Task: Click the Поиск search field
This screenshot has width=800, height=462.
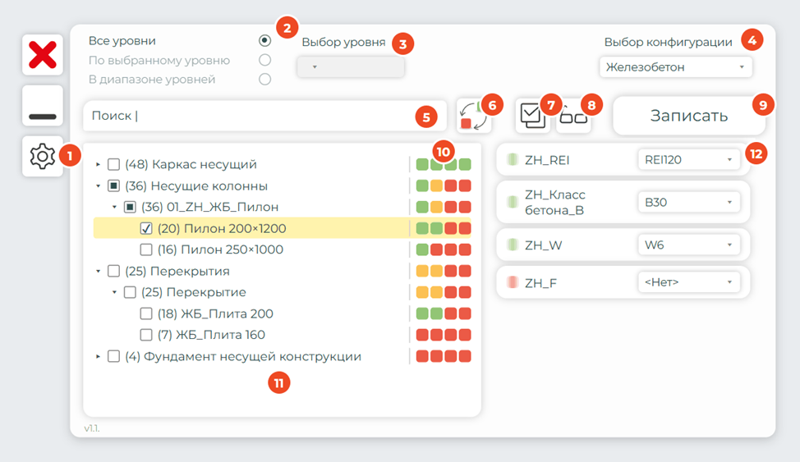Action: click(264, 116)
